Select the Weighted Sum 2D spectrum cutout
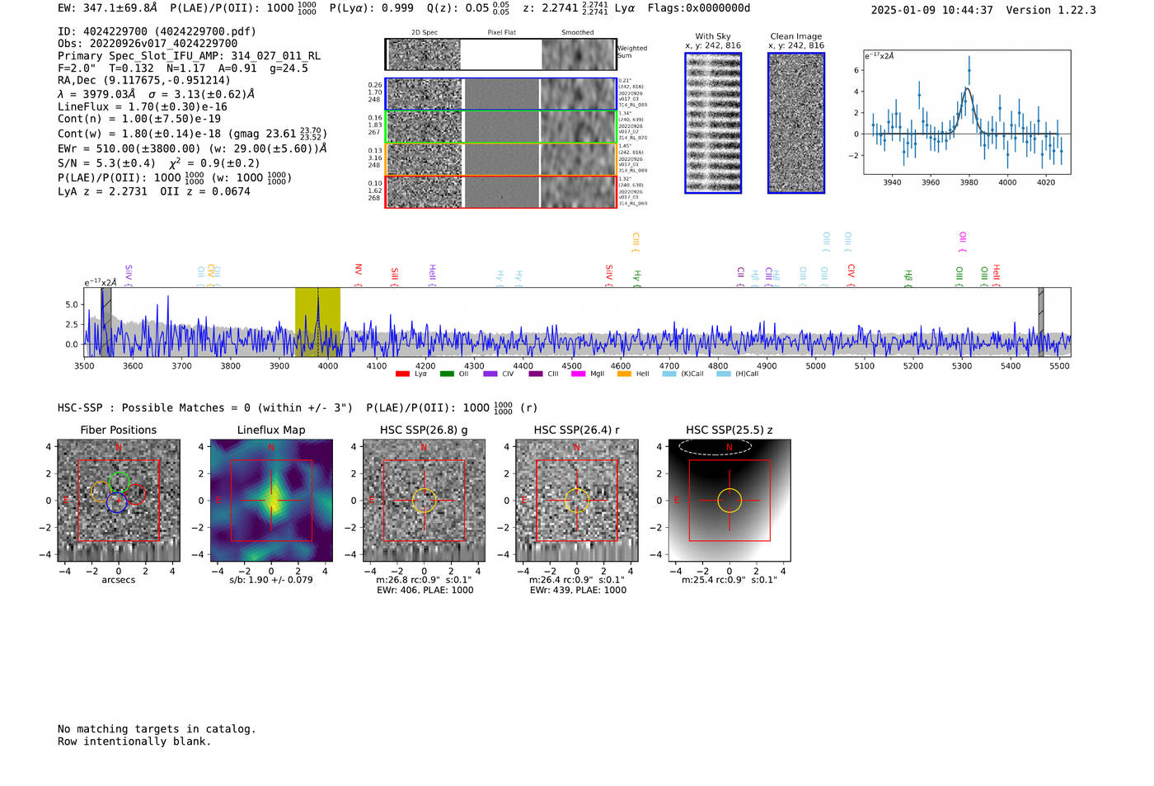Viewport: 1154px width, 786px height. (500, 54)
